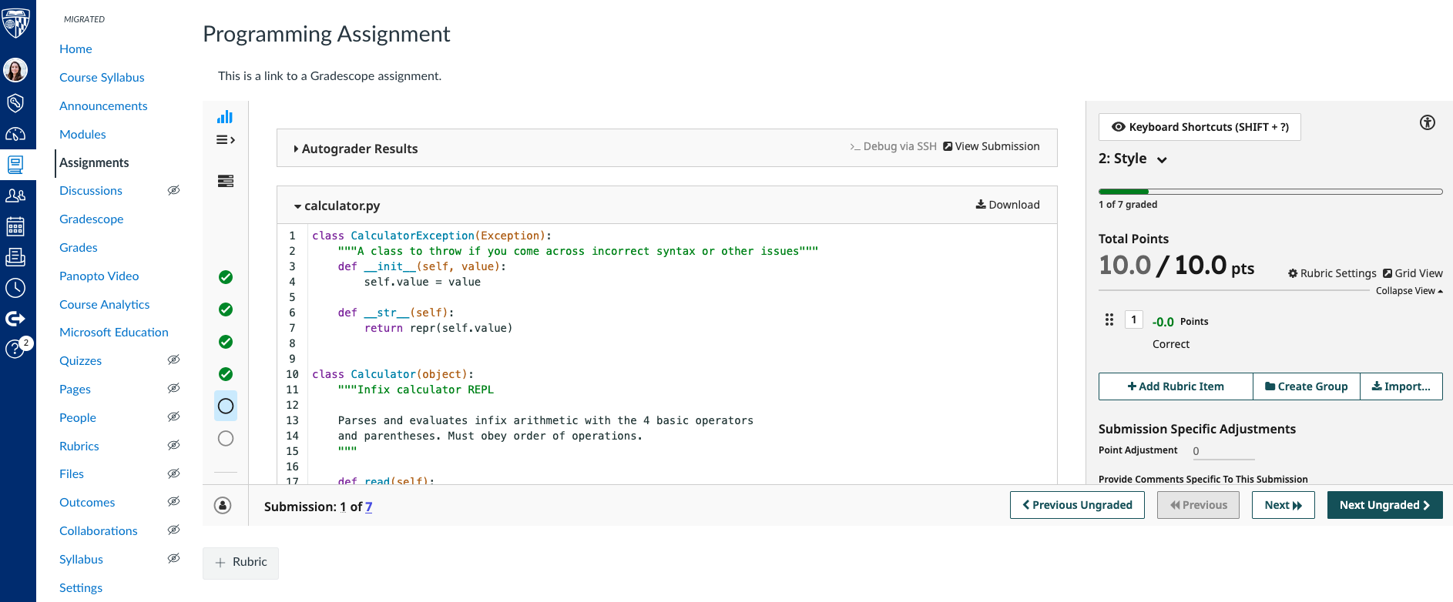Download the calculator.py file
The image size is (1453, 602).
pos(1008,205)
